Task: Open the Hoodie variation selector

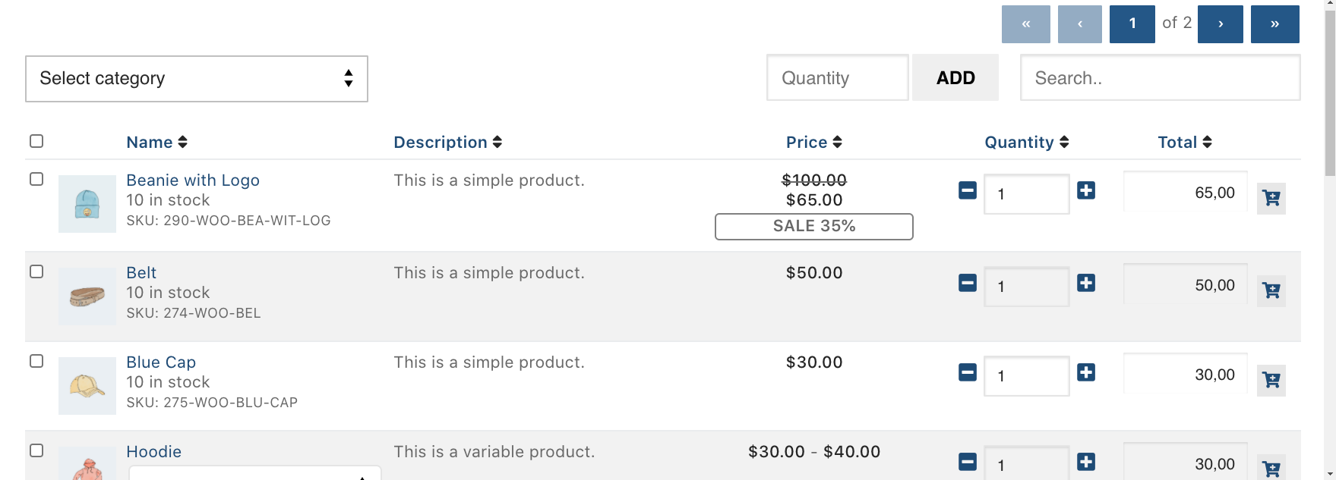Action: tap(254, 475)
